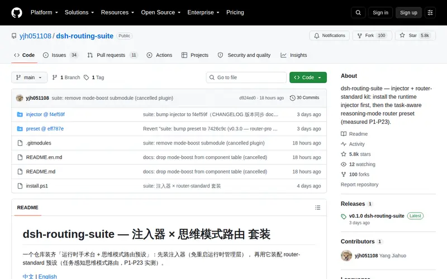Open contributor yjh051108 avatar image

point(346,256)
